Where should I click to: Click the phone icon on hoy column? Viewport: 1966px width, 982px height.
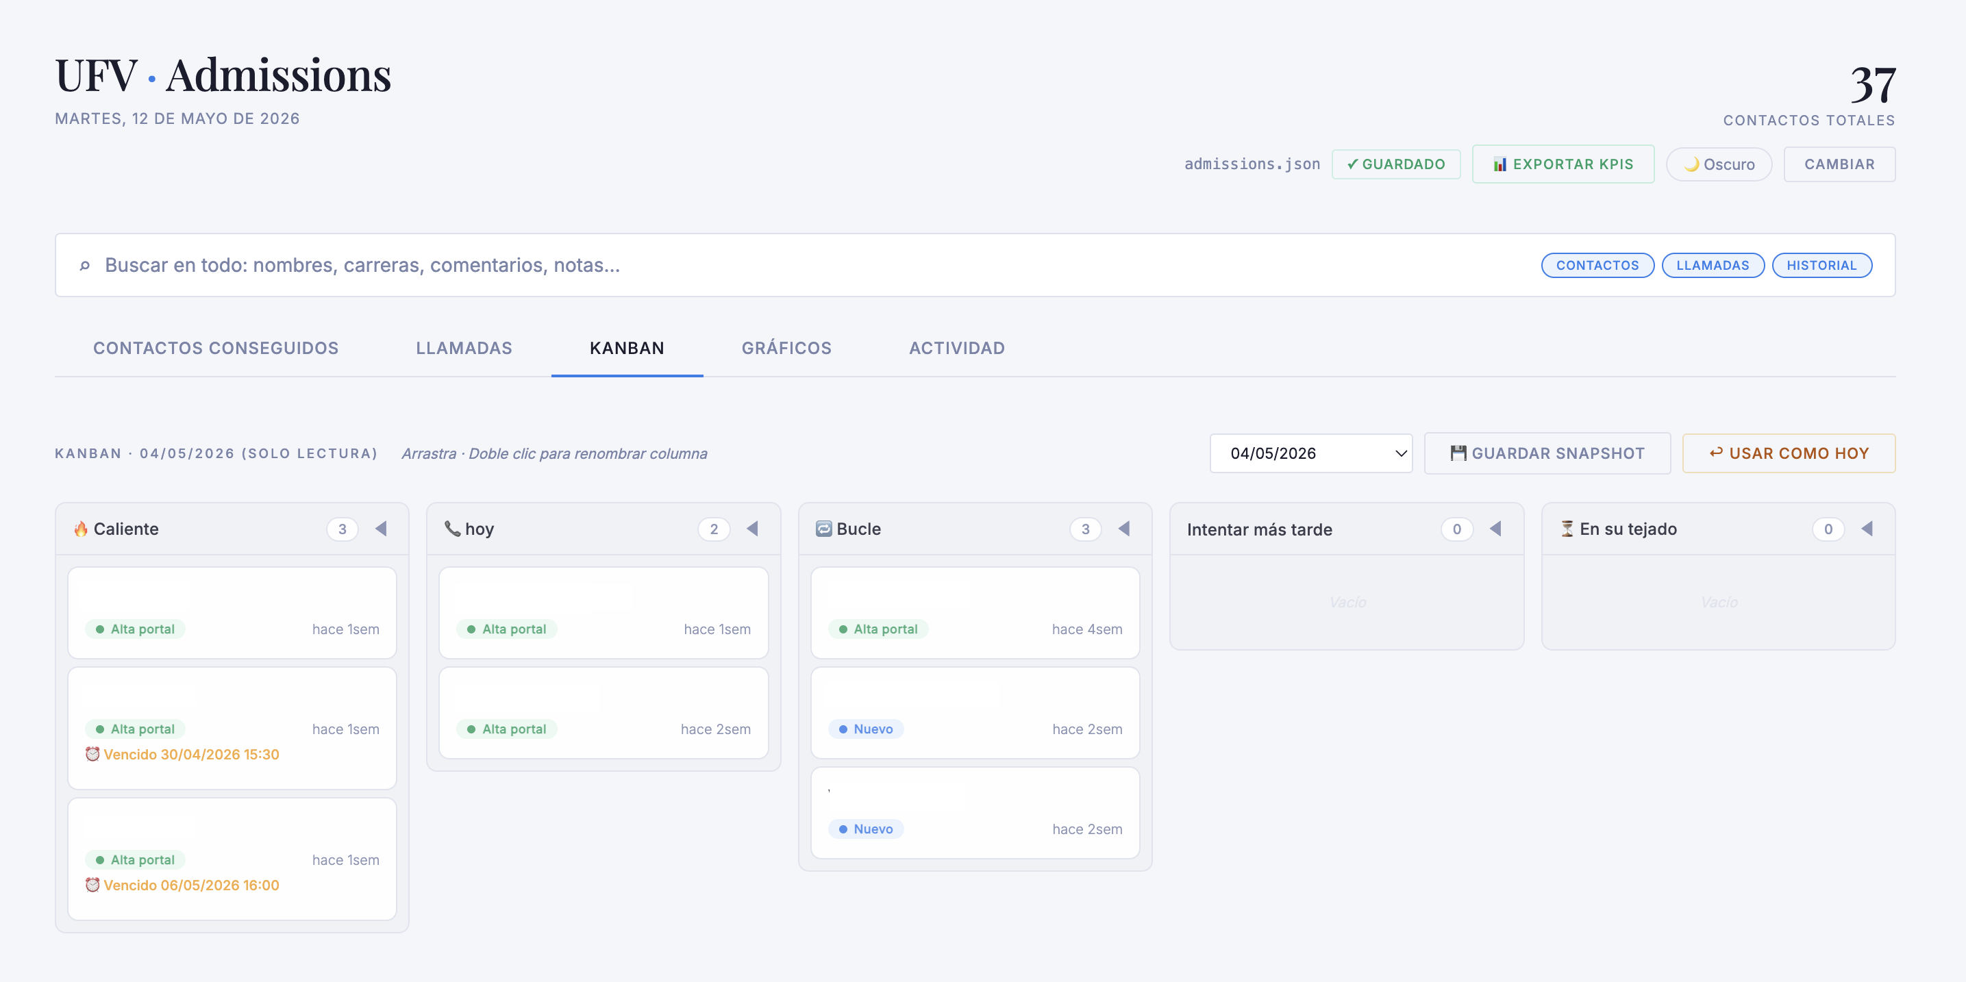coord(452,528)
